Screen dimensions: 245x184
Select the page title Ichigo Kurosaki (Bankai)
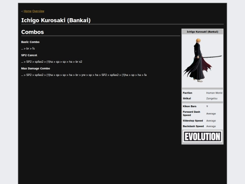pos(56,20)
